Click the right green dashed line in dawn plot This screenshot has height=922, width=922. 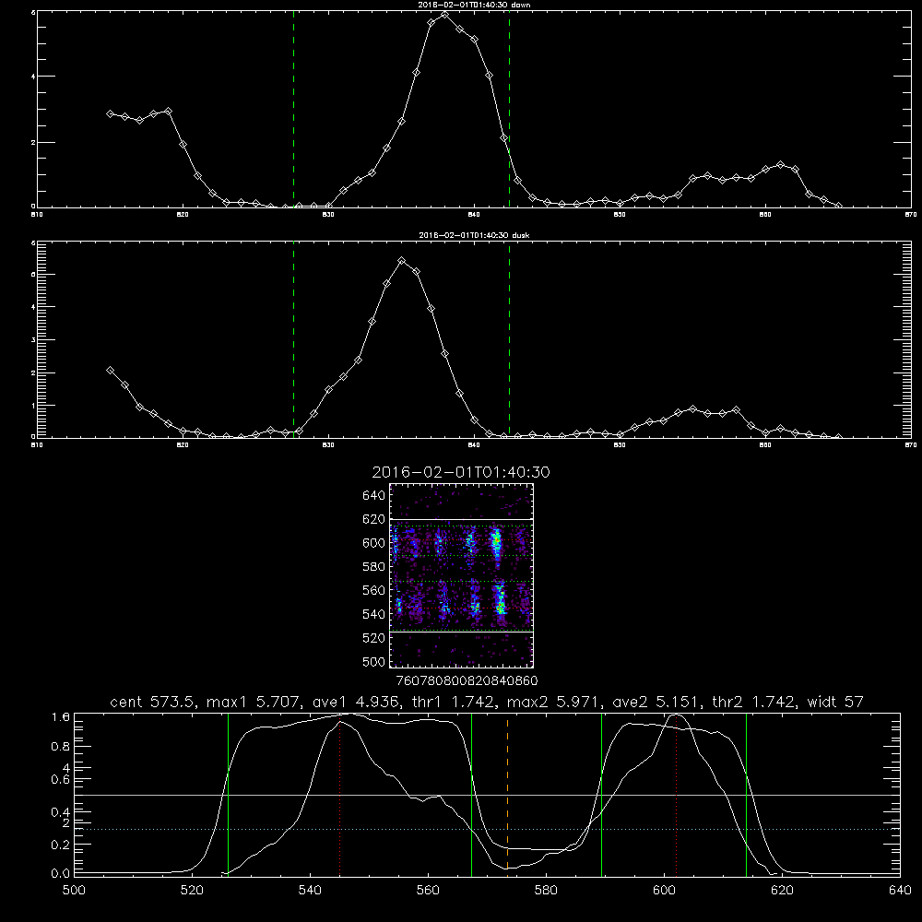pos(509,109)
